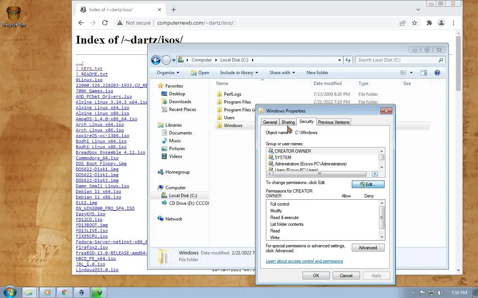Viewport: 478px width, 298px height.
Task: Open the Chrome taskbar icon
Action: 64,292
